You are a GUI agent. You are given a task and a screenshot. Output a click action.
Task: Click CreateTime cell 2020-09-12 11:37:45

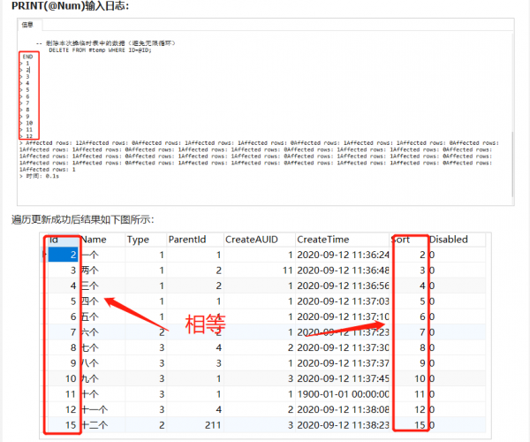pos(343,378)
